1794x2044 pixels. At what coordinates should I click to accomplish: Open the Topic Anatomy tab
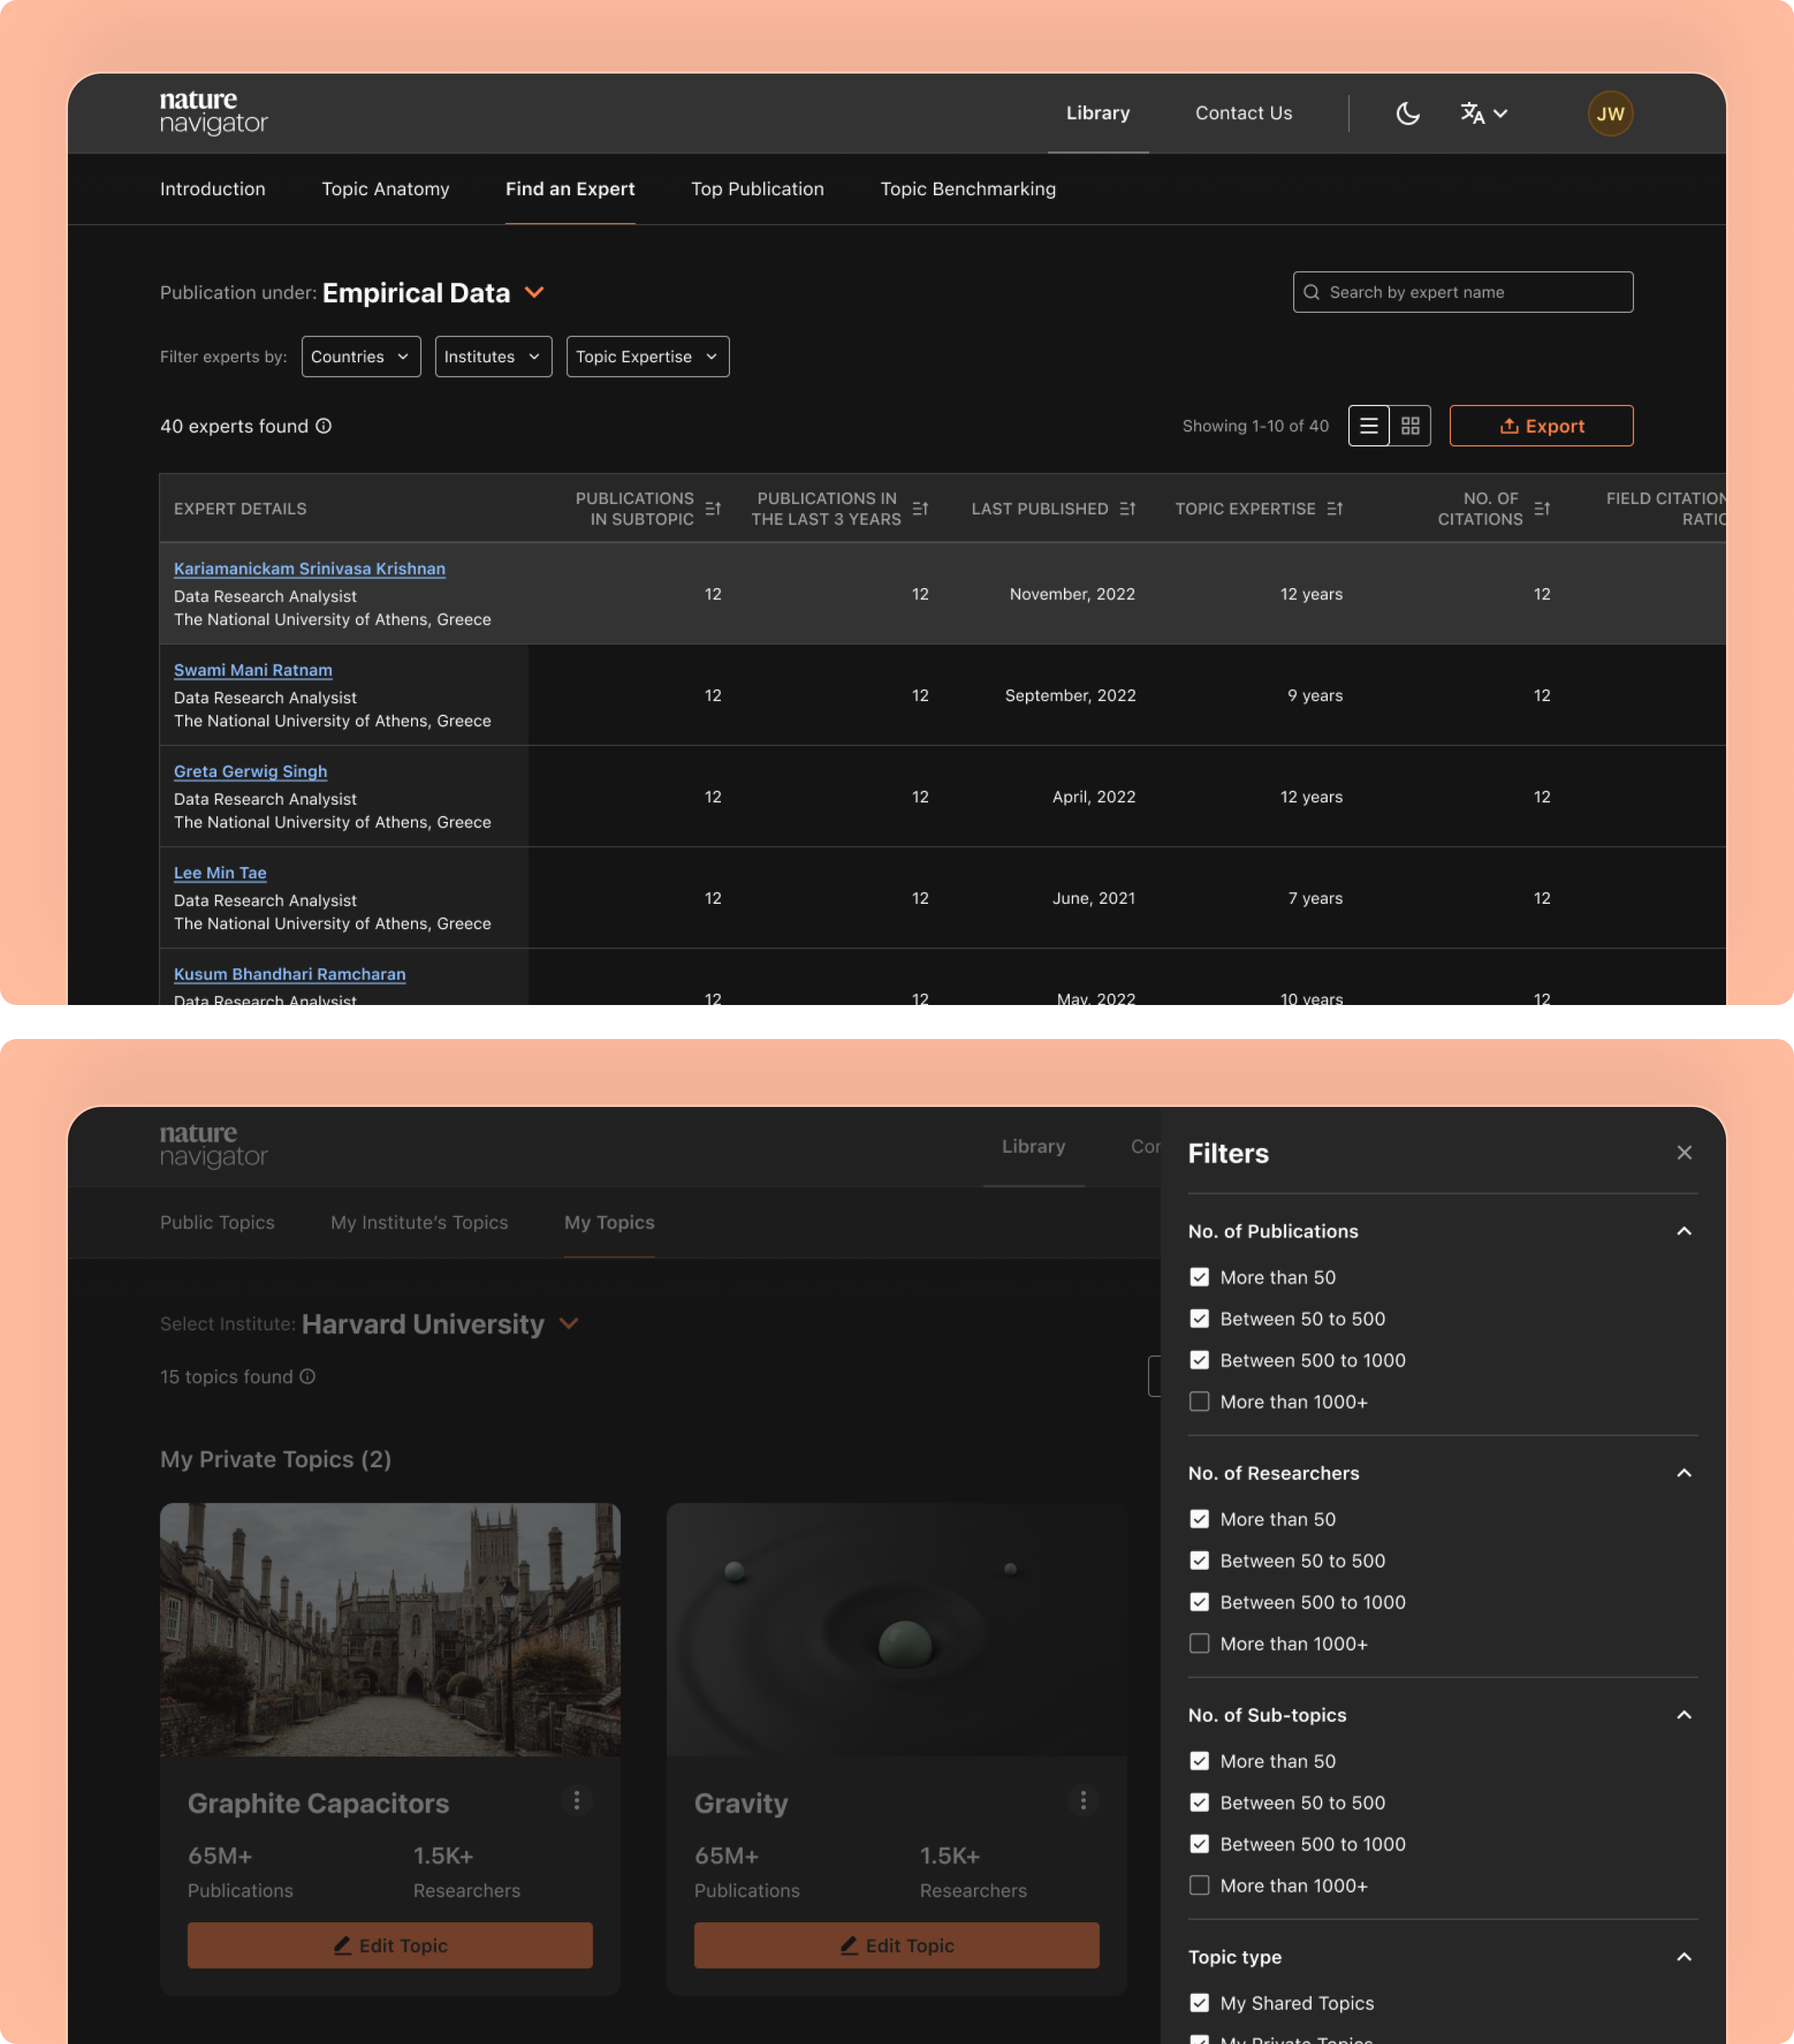click(x=385, y=189)
